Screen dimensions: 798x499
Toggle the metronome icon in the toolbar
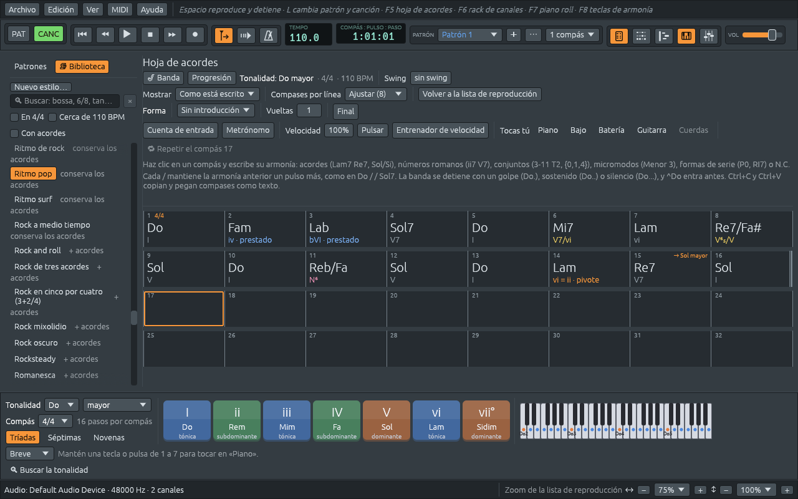point(269,36)
